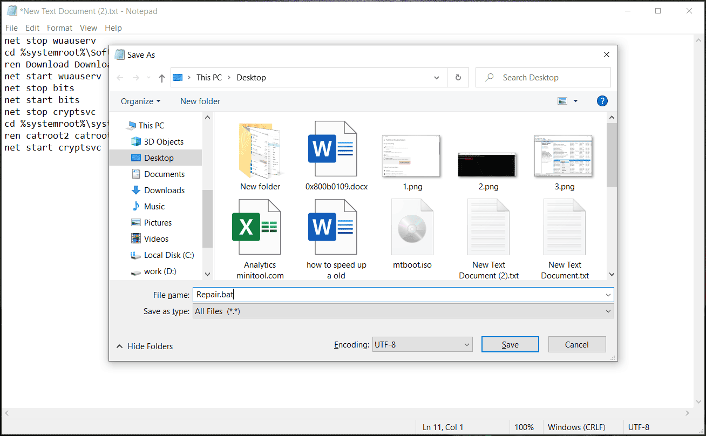The height and width of the screenshot is (436, 706).
Task: Open the Format menu in Notepad
Action: (x=59, y=28)
